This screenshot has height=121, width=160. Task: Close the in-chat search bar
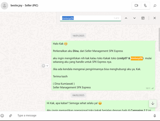click(x=155, y=18)
